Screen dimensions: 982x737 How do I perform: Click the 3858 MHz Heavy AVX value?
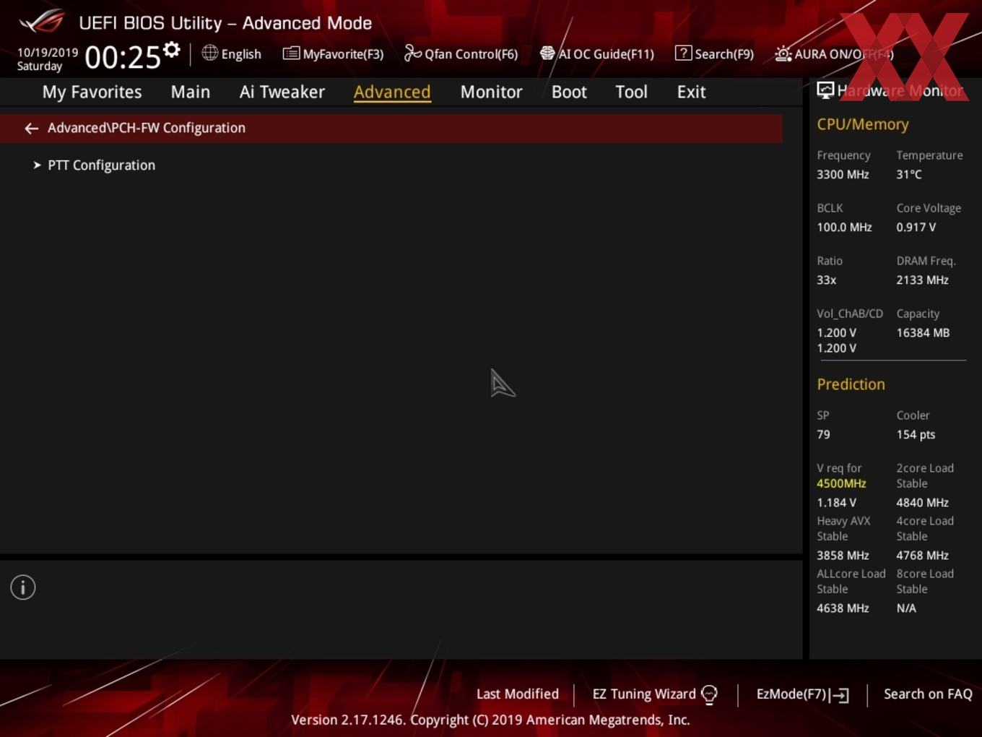click(x=843, y=556)
